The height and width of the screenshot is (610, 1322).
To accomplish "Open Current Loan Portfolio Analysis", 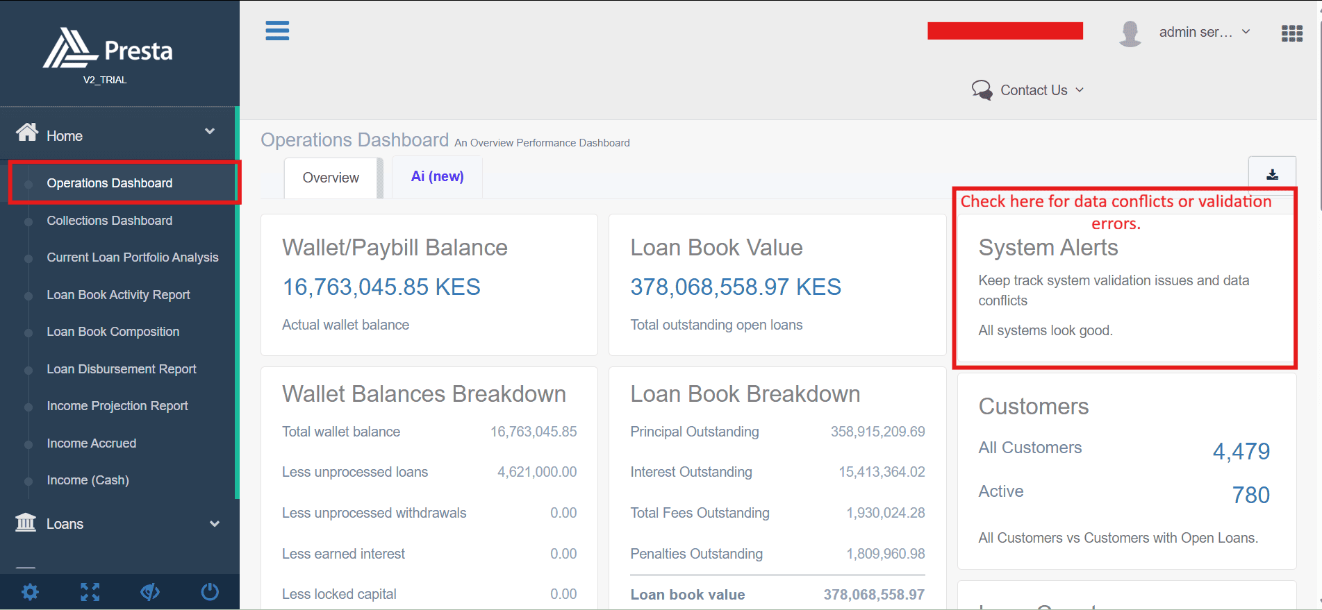I will click(x=133, y=257).
